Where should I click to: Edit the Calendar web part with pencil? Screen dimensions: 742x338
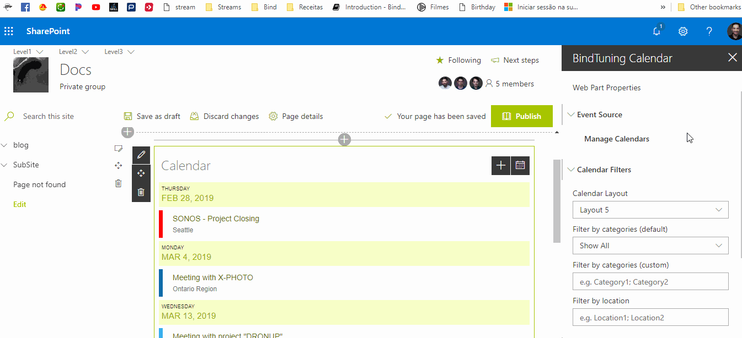tap(141, 155)
